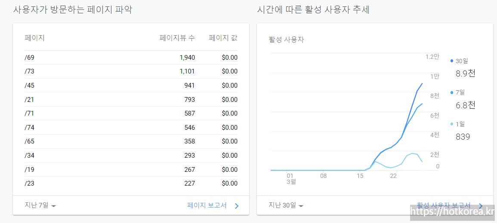Click the 페이지 column header
Screen dimensions: 497x223
(34, 38)
